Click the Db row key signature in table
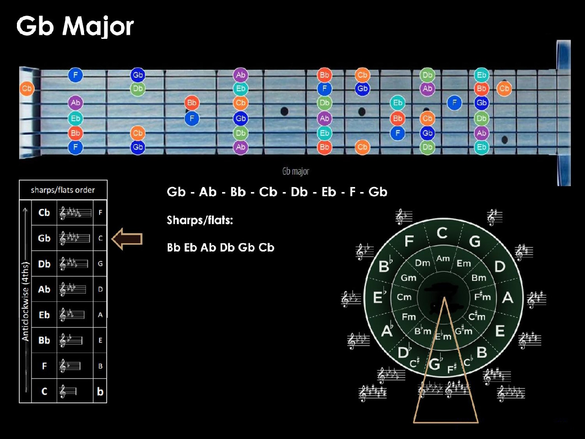This screenshot has height=439, width=585. point(74,264)
